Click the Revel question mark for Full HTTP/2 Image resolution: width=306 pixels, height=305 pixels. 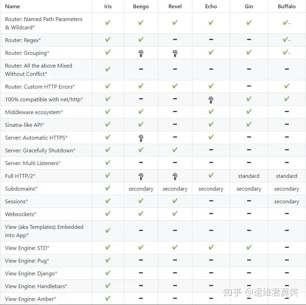(175, 176)
